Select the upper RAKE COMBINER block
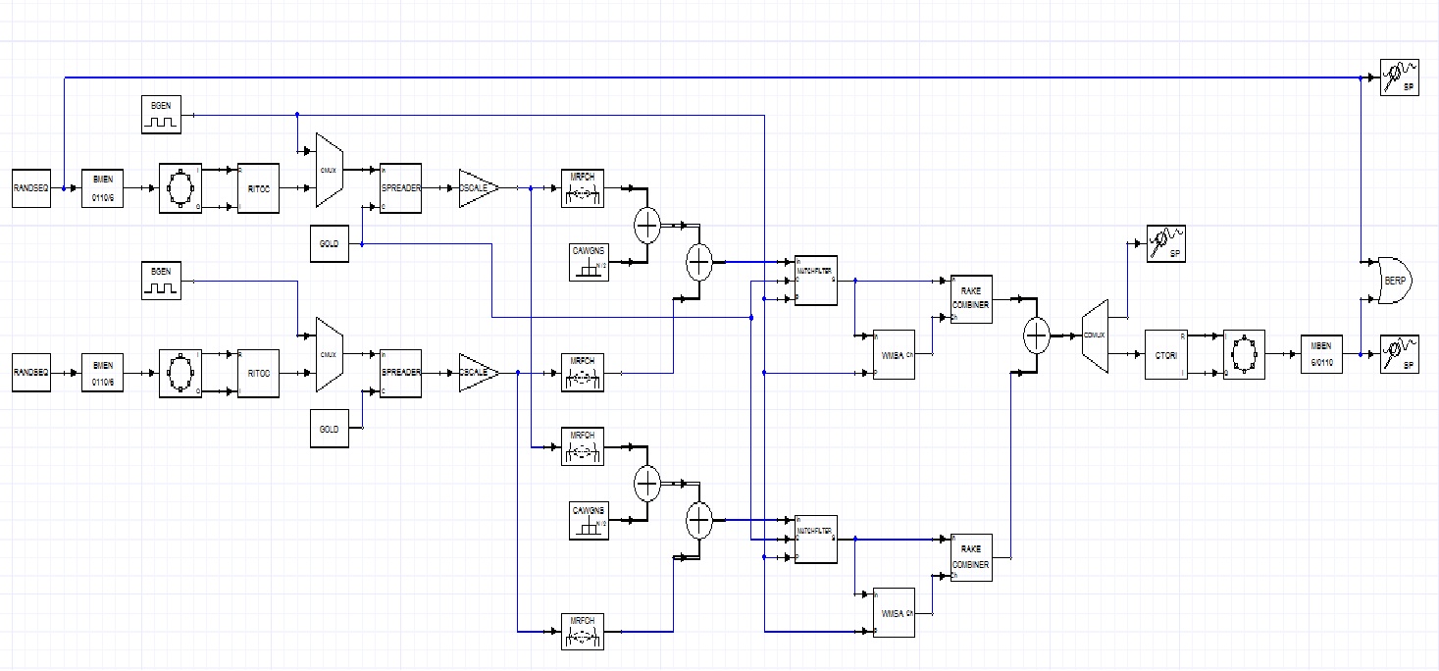The height and width of the screenshot is (671, 1439). [970, 297]
